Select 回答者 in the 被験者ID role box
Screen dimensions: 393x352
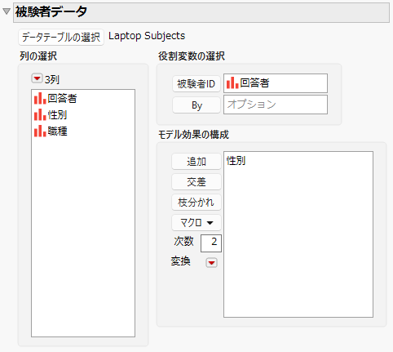254,83
